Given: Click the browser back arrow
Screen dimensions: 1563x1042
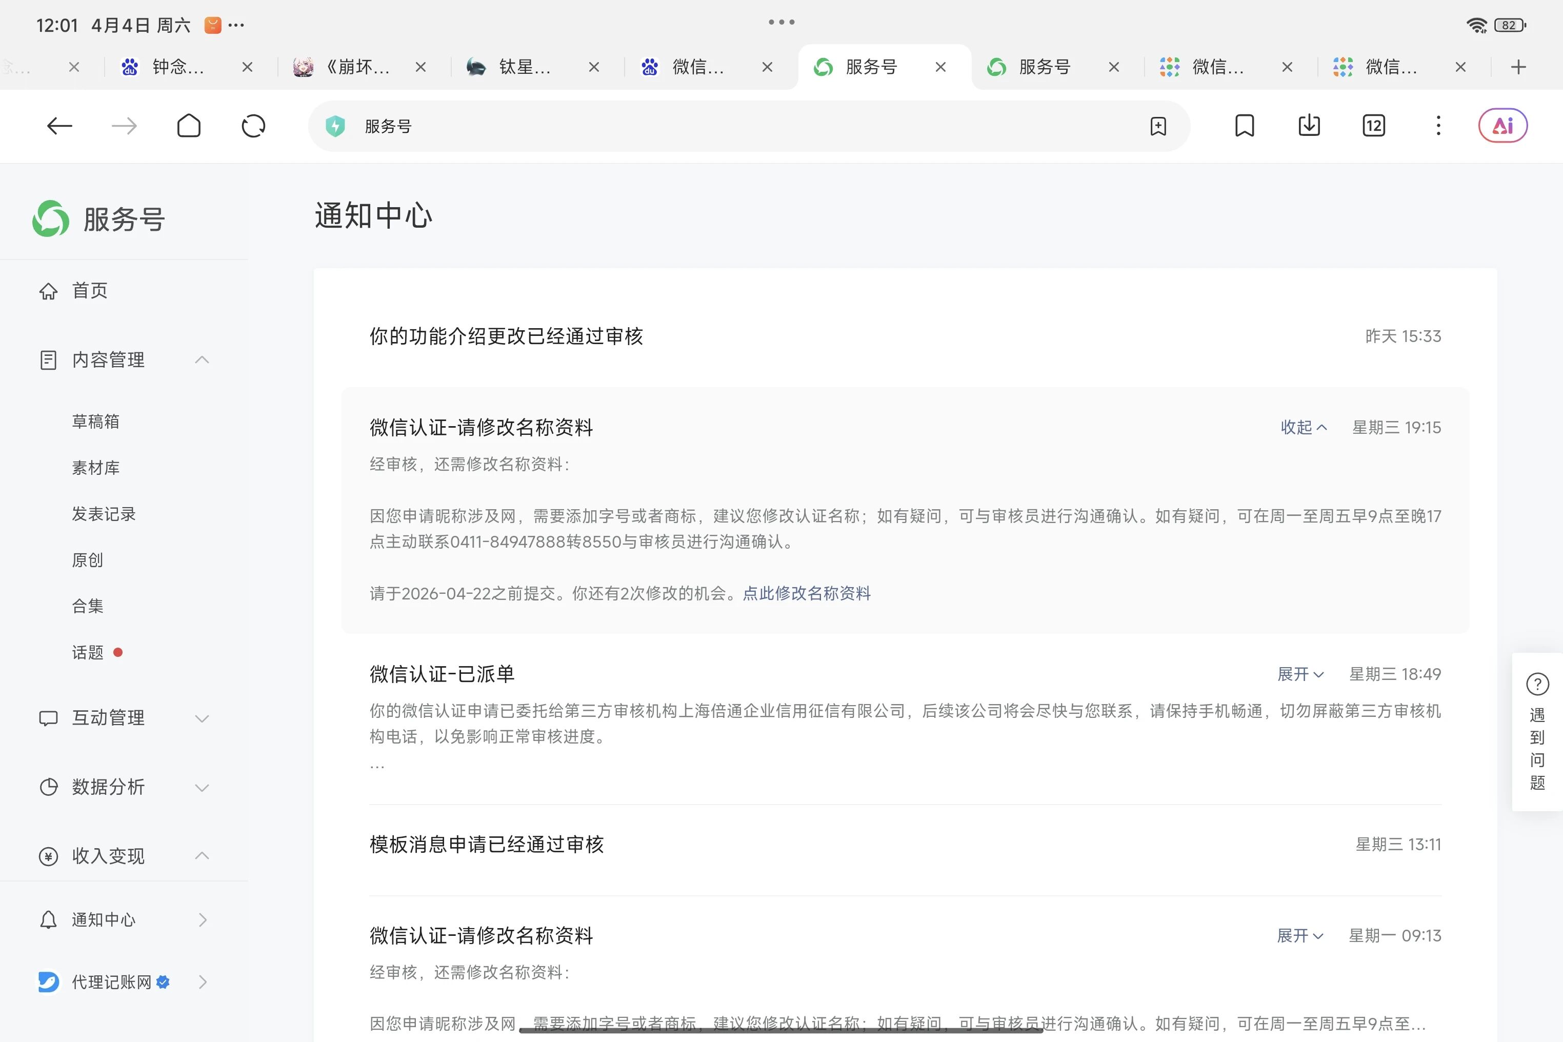Looking at the screenshot, I should click(59, 126).
